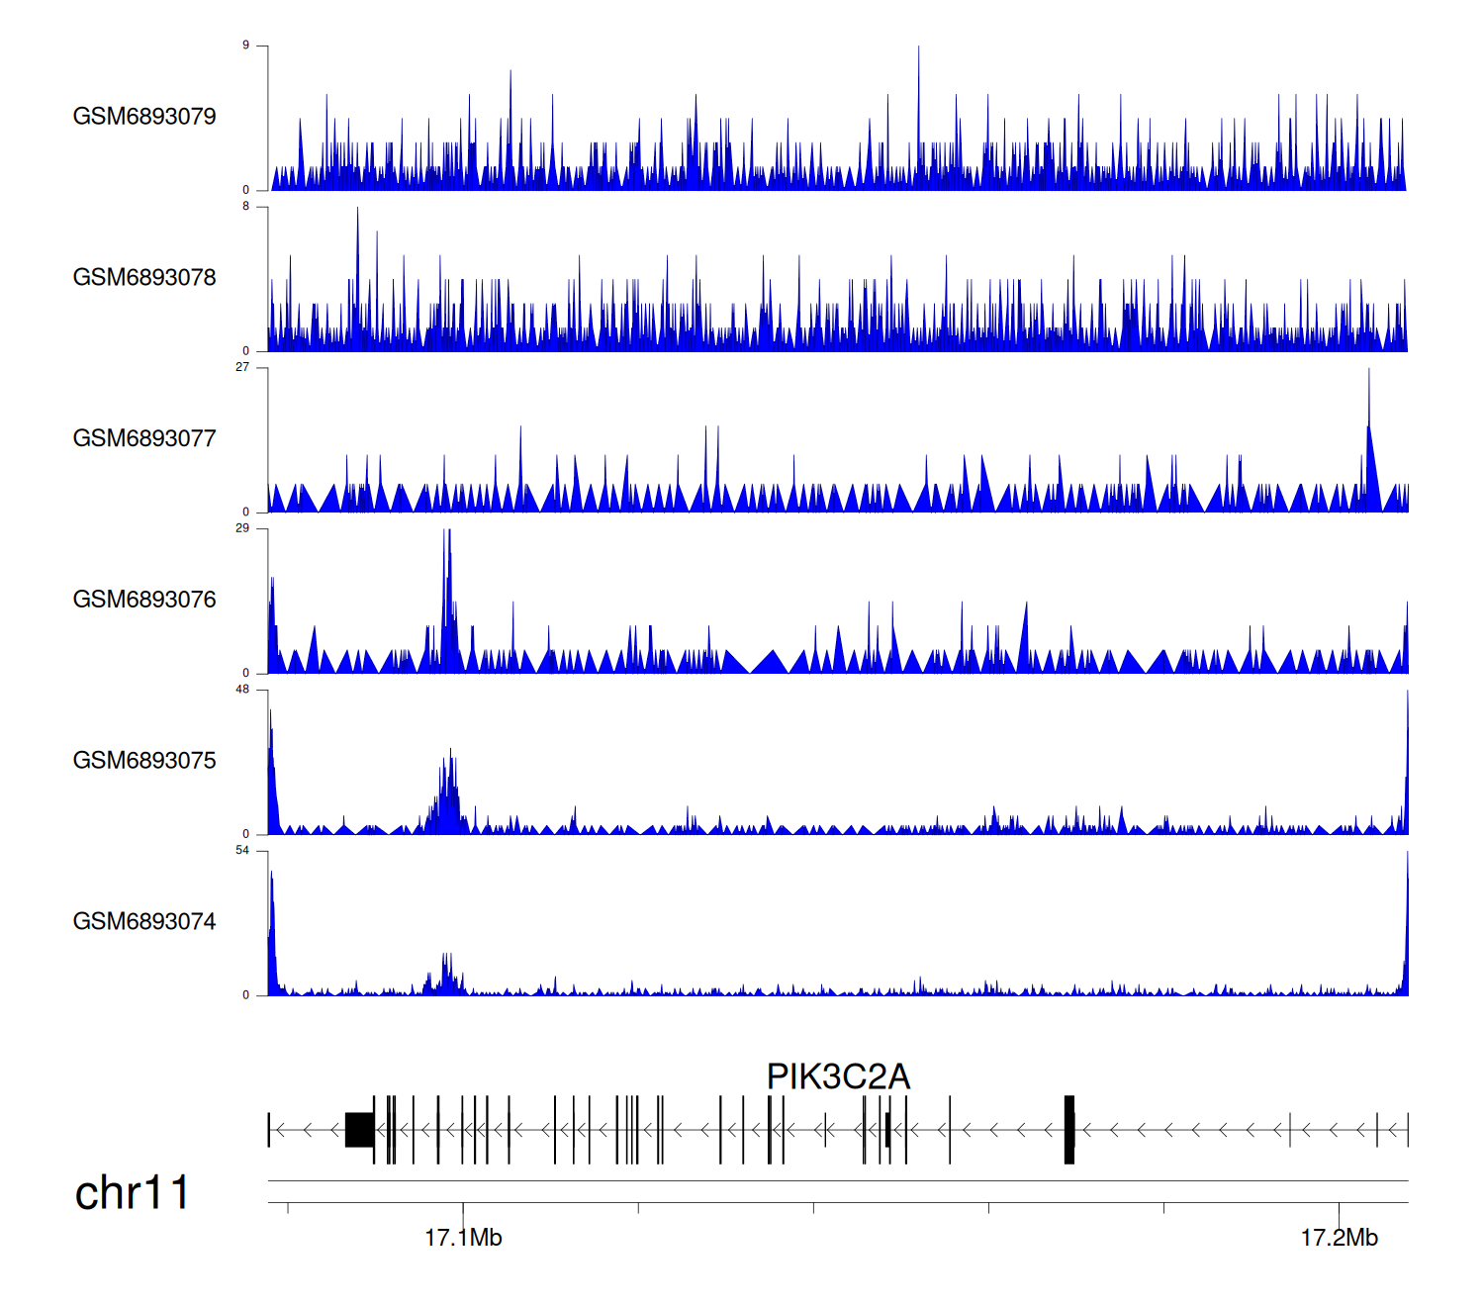Click the GSM6893079 track label
1484x1306 pixels.
[x=144, y=116]
